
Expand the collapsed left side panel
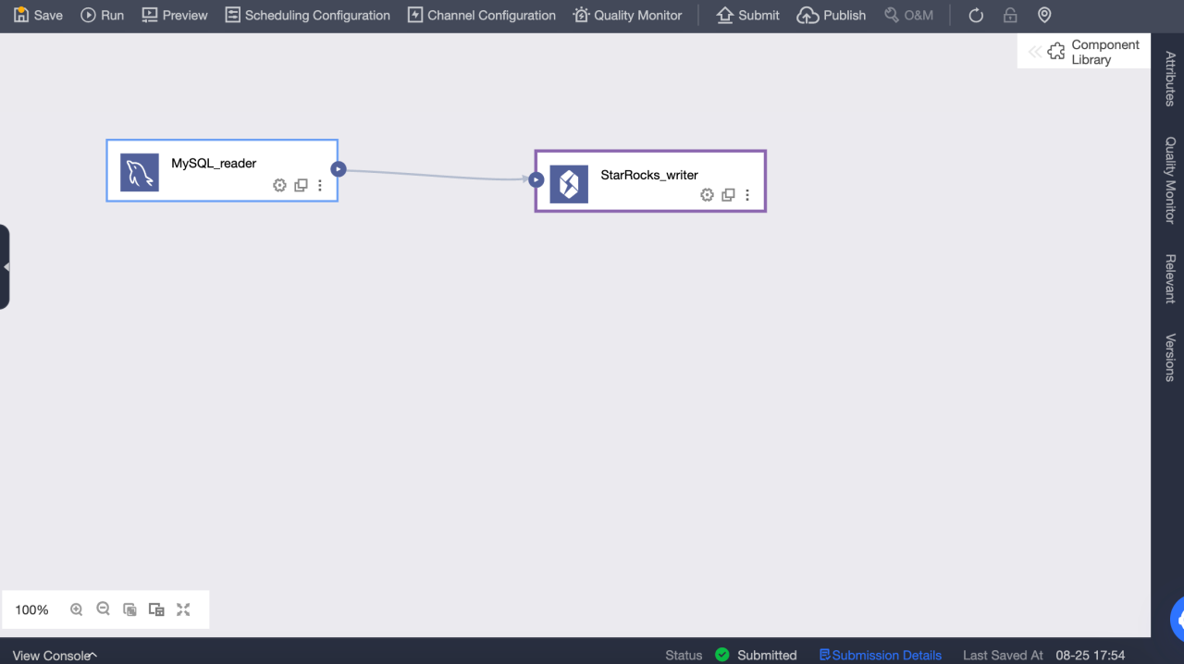[6, 266]
